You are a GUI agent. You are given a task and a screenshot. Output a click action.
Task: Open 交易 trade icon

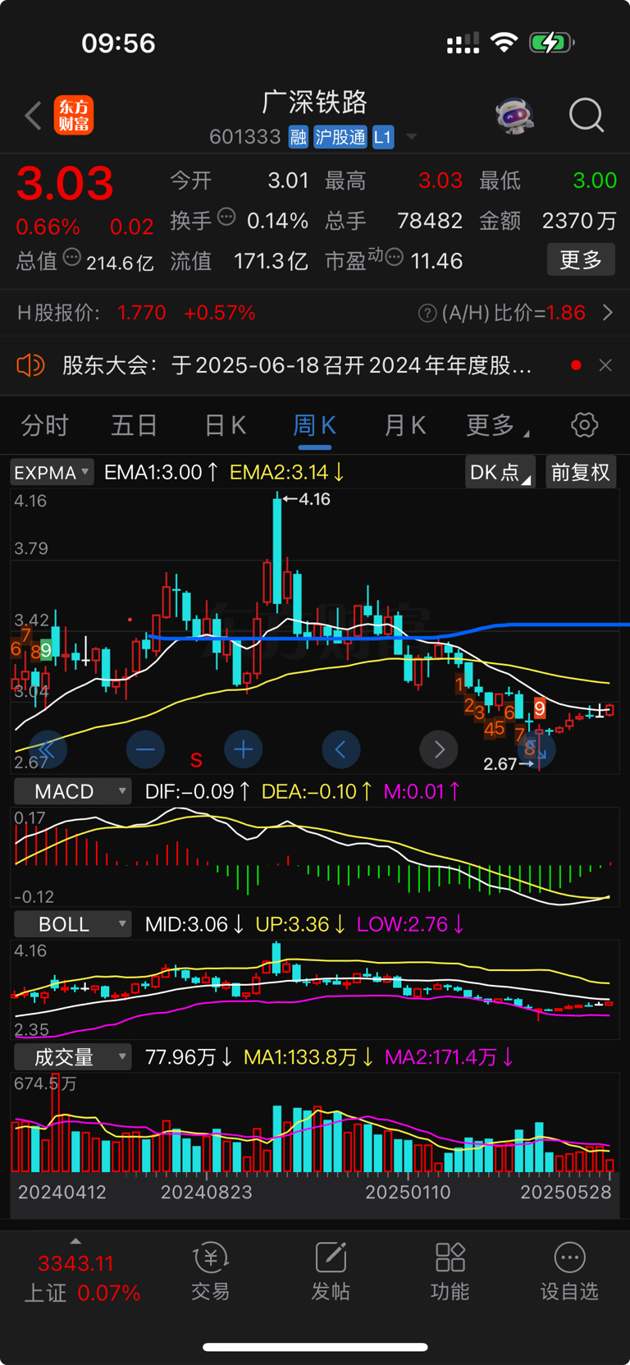coord(210,1271)
